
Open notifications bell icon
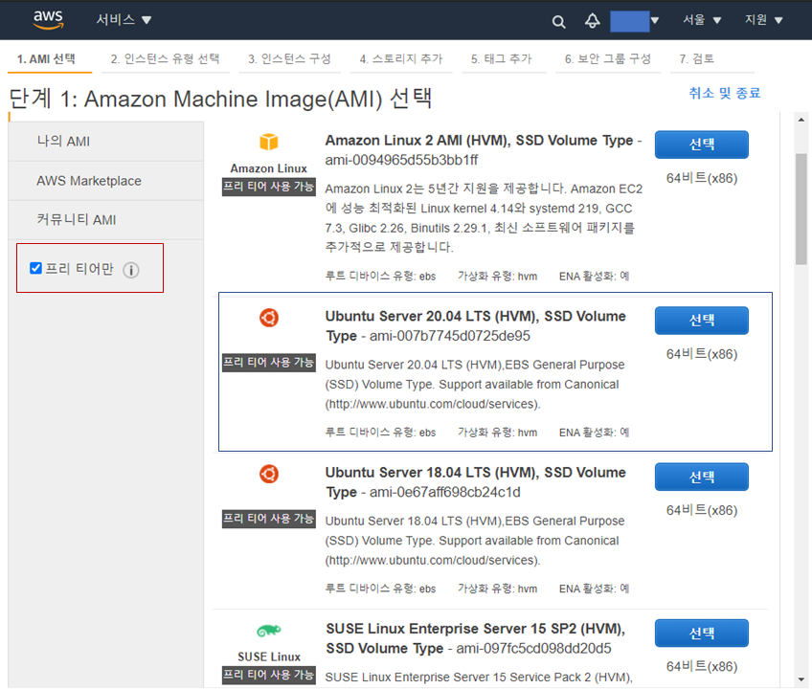(593, 21)
